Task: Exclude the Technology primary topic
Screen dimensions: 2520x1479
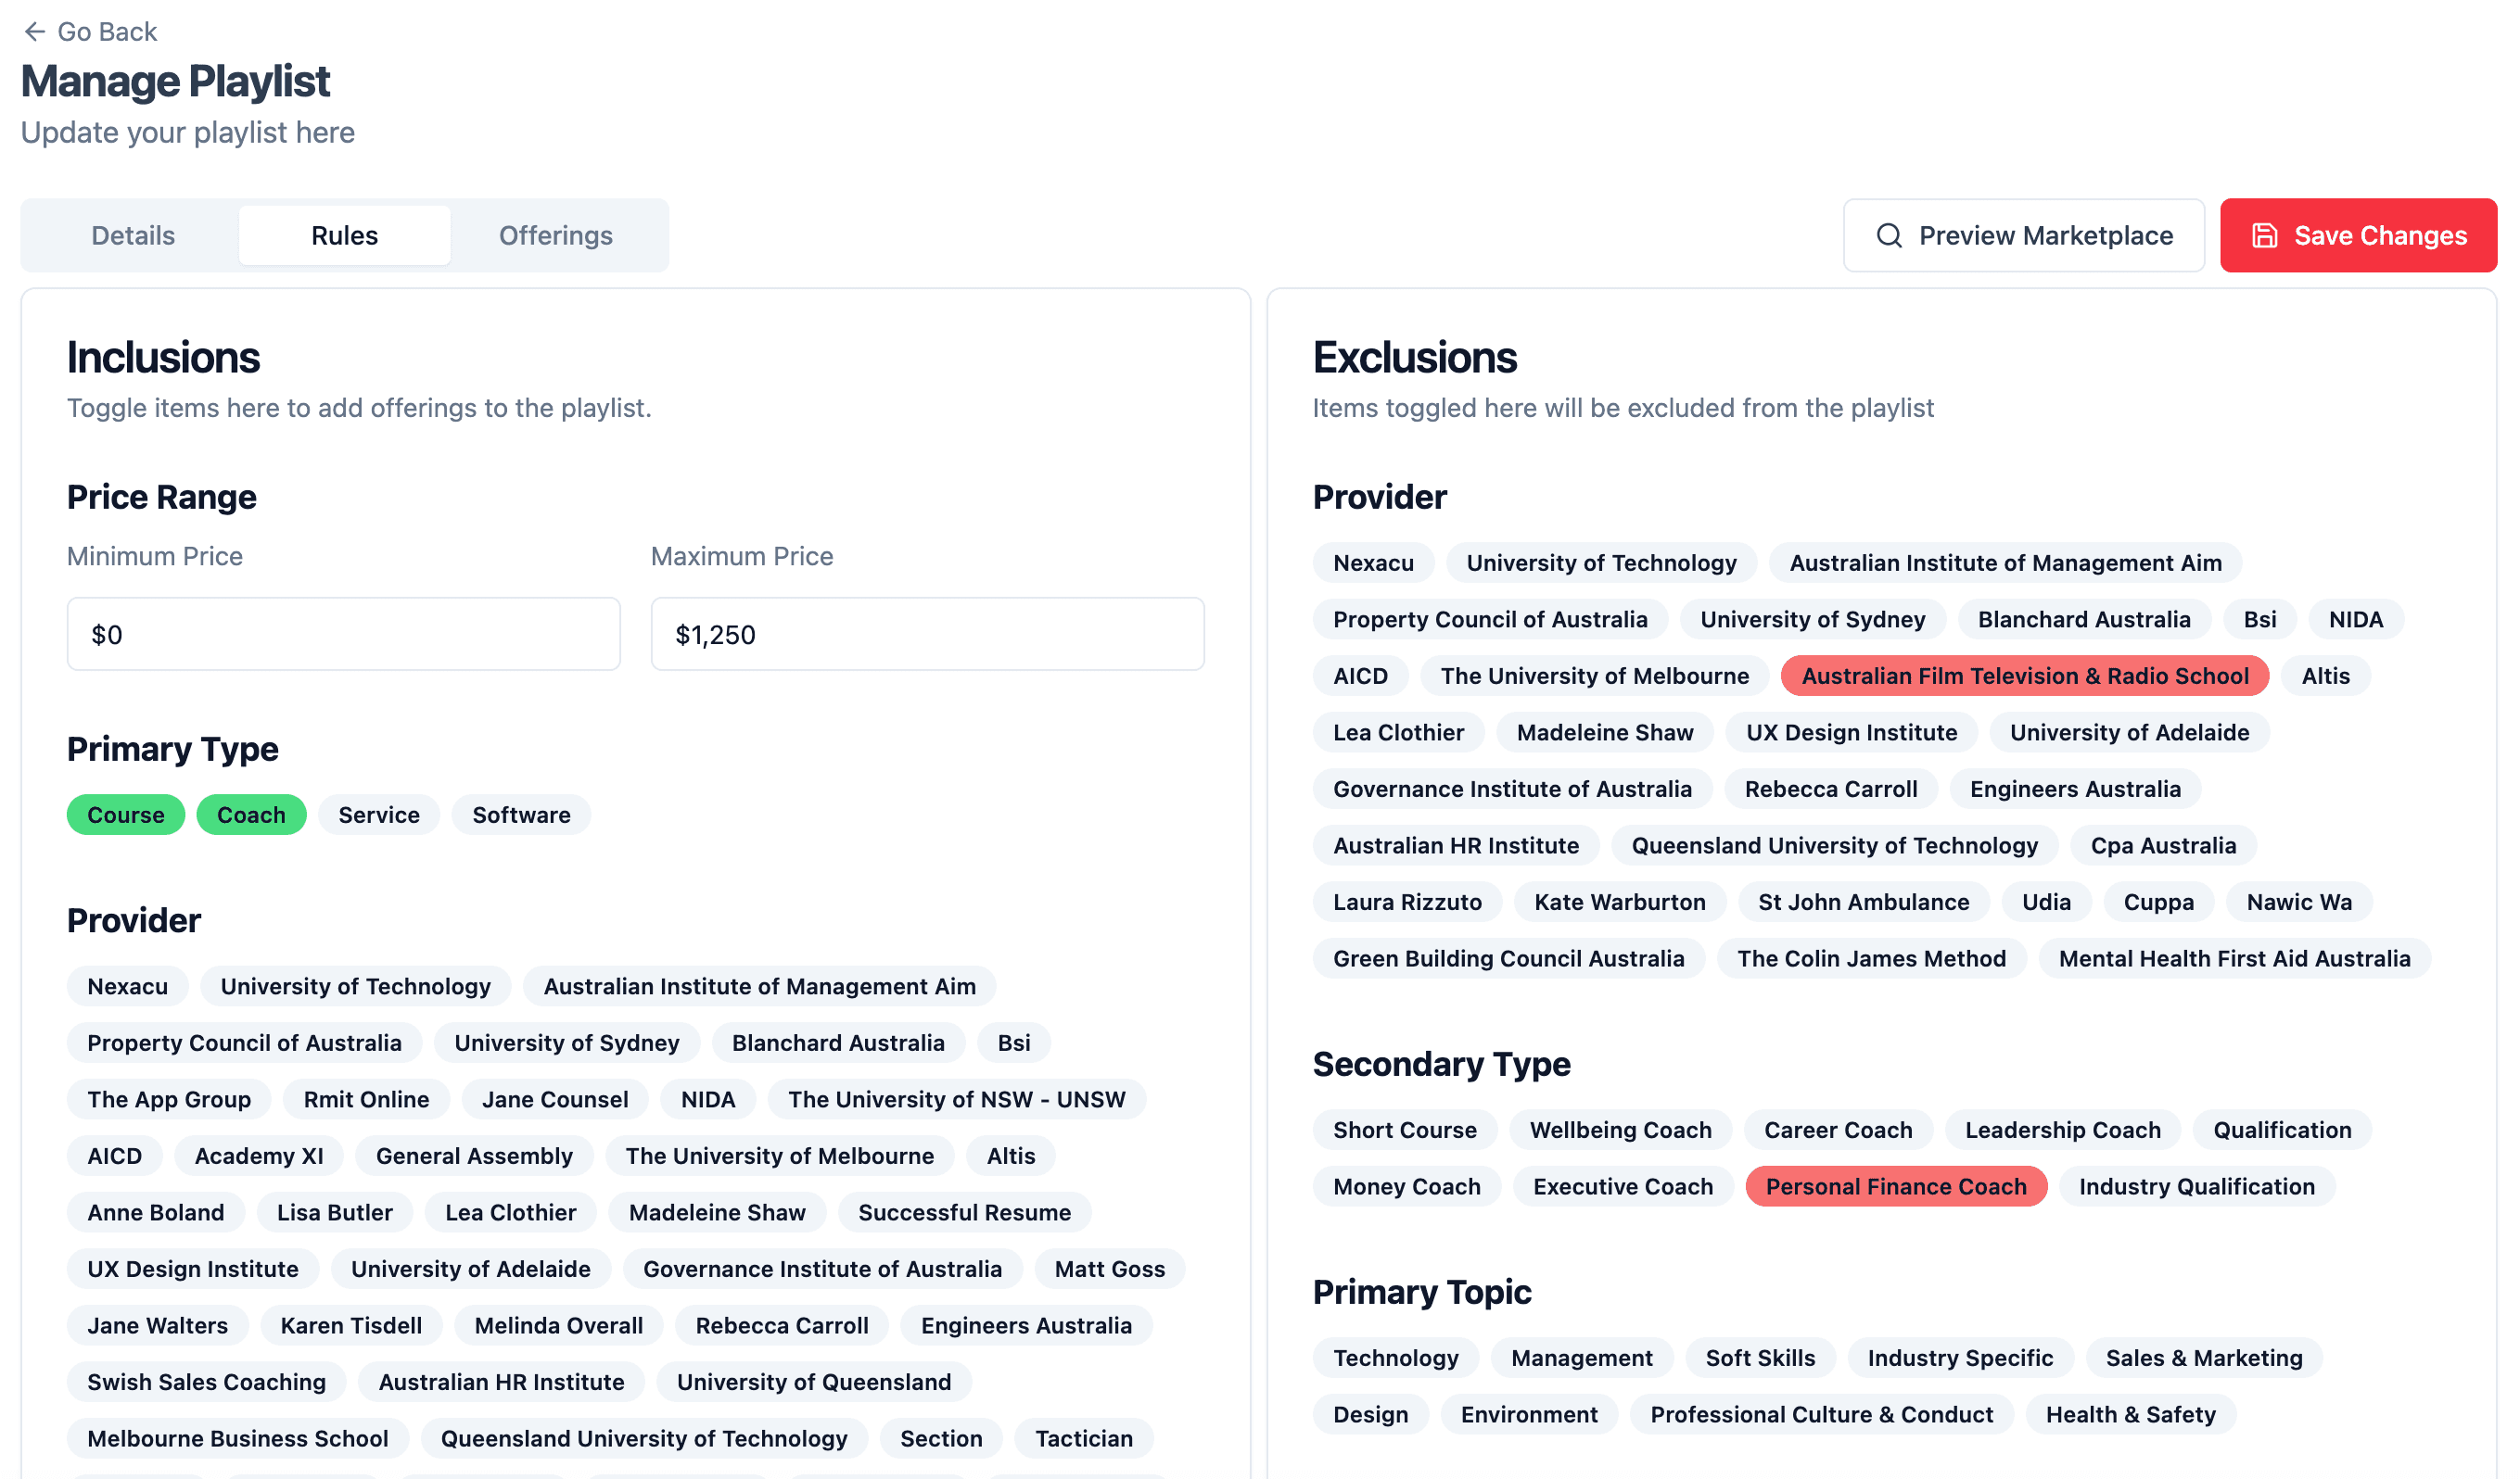Action: pyautogui.click(x=1395, y=1359)
